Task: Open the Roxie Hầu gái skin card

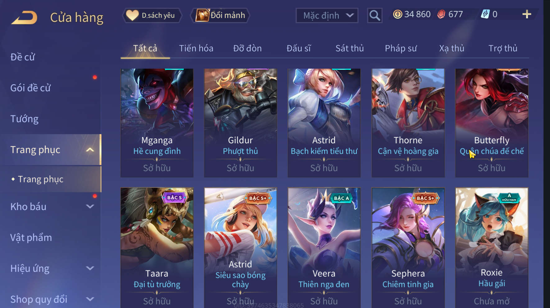Action: pos(492,248)
